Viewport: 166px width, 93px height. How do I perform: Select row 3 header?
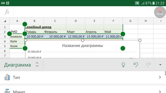click(x=5, y=37)
